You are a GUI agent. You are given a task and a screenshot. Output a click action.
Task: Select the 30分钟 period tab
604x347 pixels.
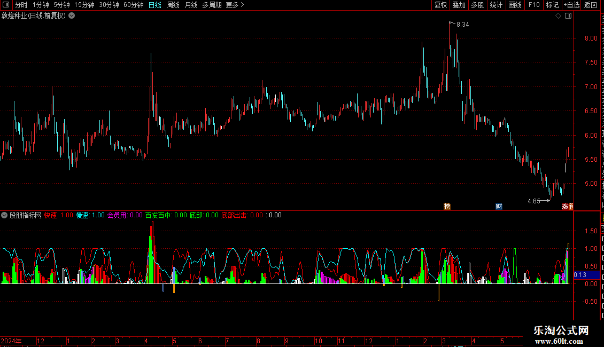pos(109,5)
